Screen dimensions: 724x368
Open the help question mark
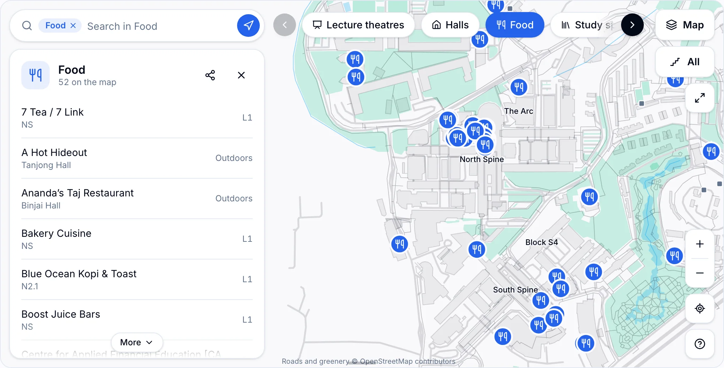point(700,344)
